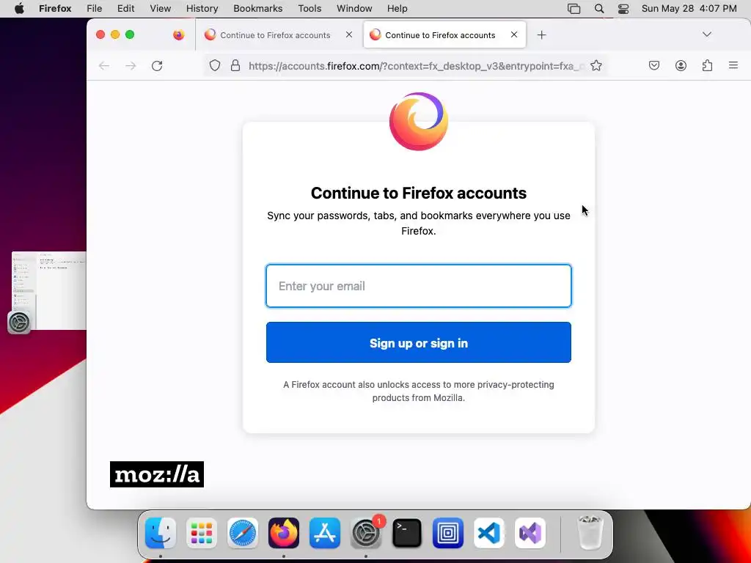Click the mozilla logo link
Screen dimensions: 751x563
point(157,474)
